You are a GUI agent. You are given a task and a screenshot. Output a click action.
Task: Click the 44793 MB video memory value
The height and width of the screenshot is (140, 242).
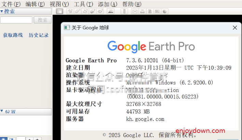138,111
